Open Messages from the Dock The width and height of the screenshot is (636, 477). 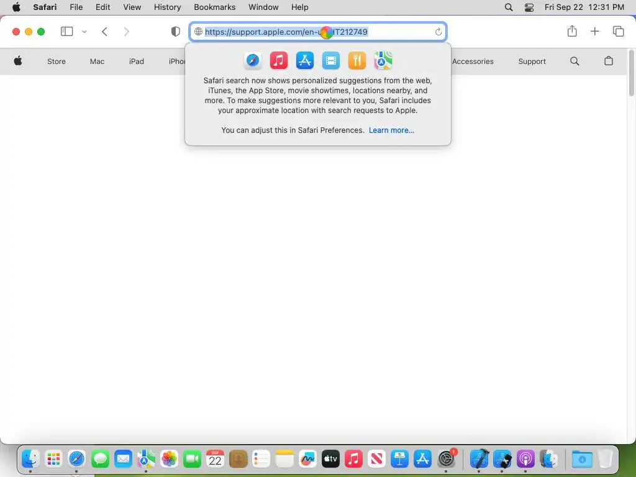[100, 459]
